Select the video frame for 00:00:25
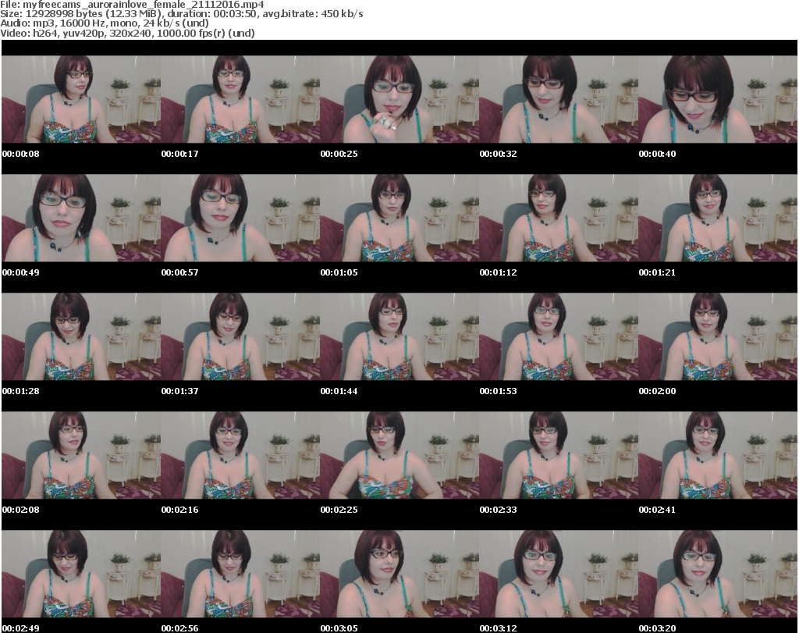 tap(399, 99)
